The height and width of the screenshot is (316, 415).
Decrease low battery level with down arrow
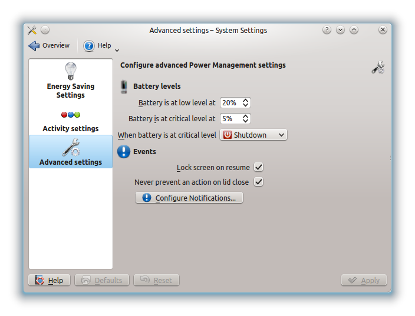point(245,105)
